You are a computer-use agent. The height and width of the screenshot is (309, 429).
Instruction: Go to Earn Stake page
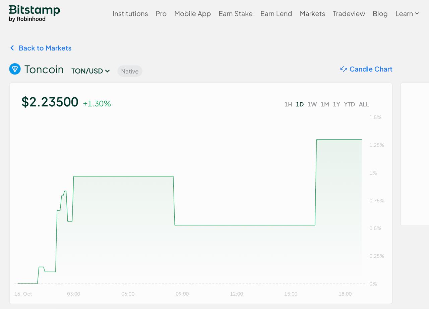pos(235,14)
